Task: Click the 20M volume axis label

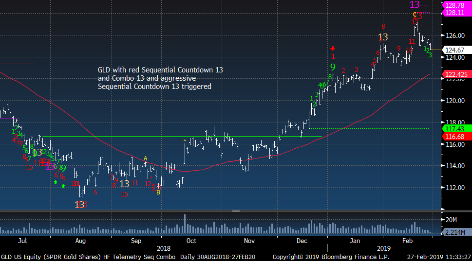Action: coord(451,220)
